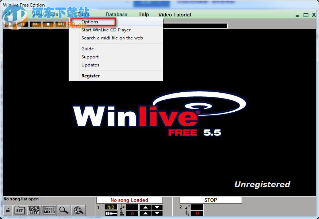This screenshot has height=219, width=319.
Task: Click the lock icon on the status bar
Action: (x=7, y=210)
